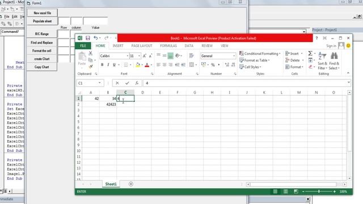Open the General number format dropdown
The width and height of the screenshot is (363, 204).
coord(234,56)
